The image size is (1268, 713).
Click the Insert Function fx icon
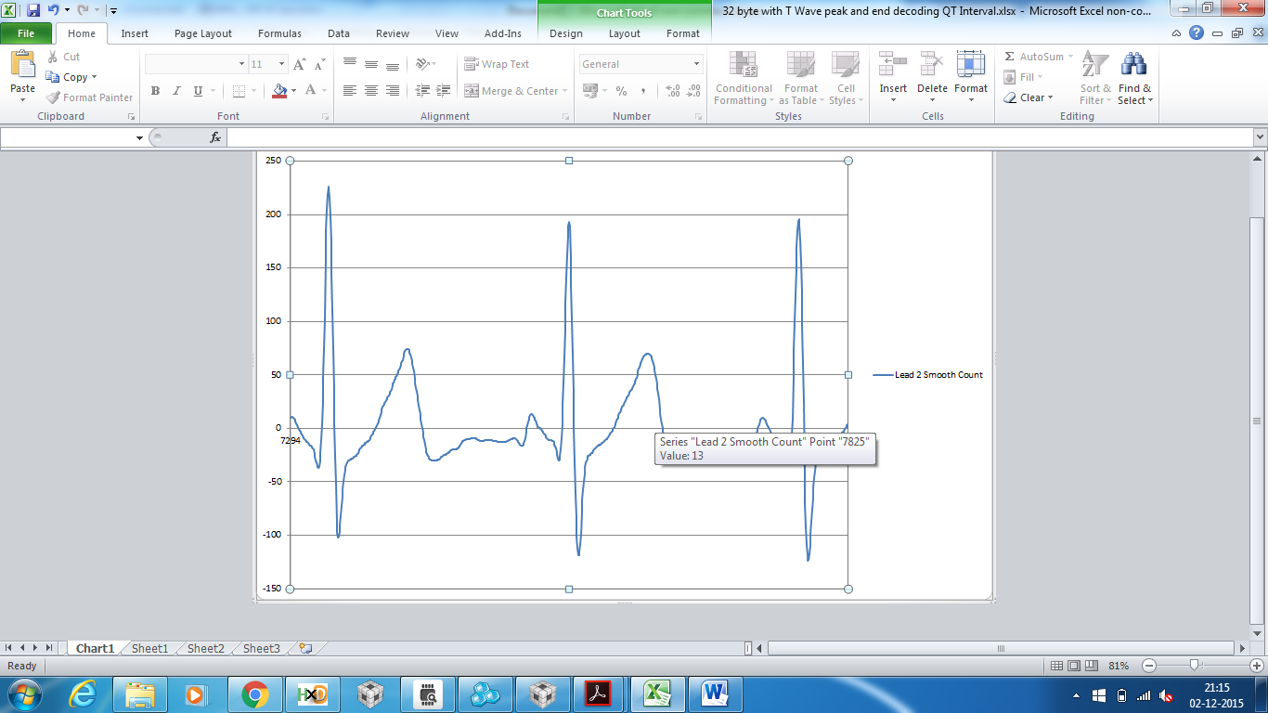[215, 137]
